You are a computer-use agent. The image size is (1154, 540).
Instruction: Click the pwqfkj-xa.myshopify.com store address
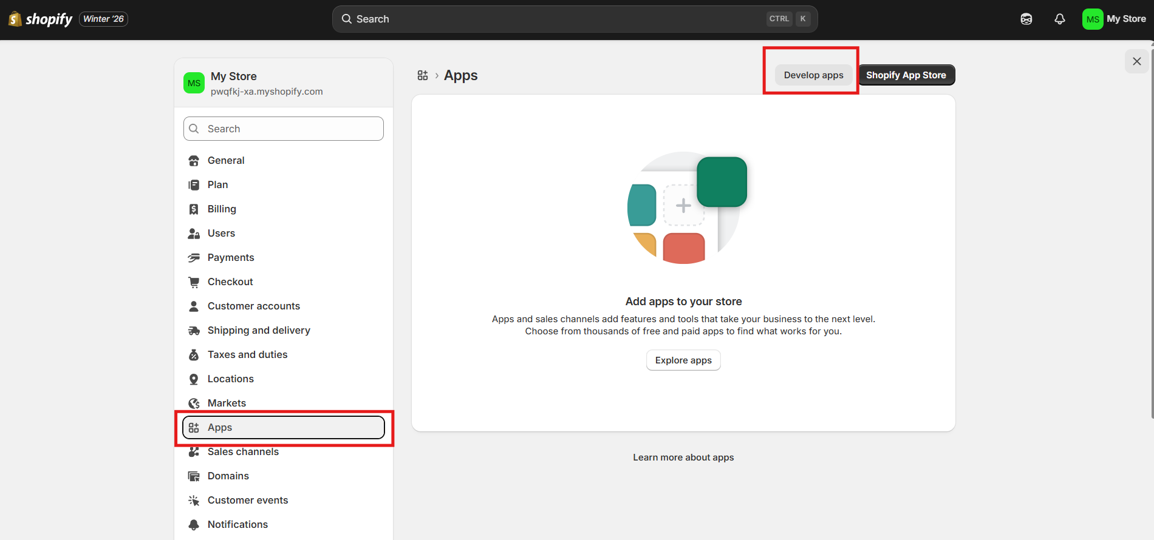pyautogui.click(x=267, y=92)
